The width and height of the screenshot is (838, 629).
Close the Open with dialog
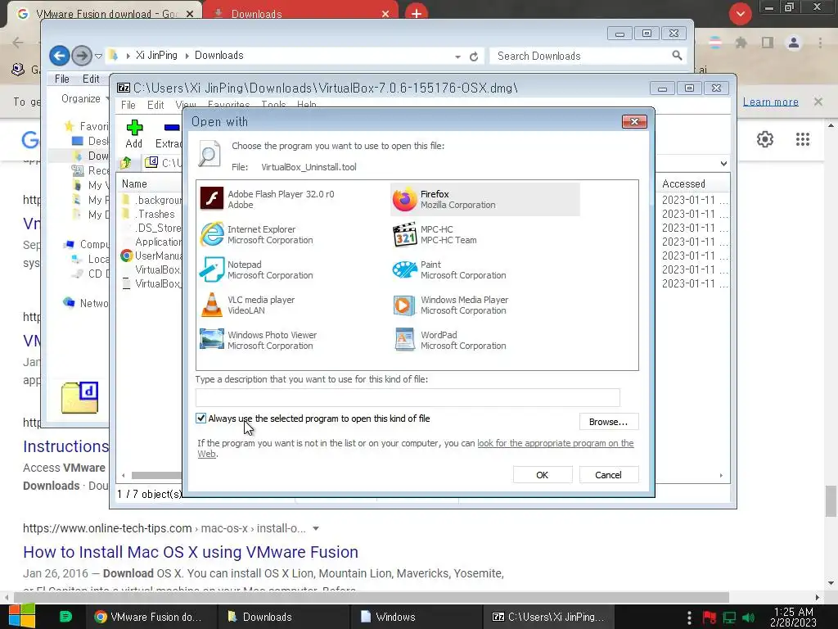(634, 121)
